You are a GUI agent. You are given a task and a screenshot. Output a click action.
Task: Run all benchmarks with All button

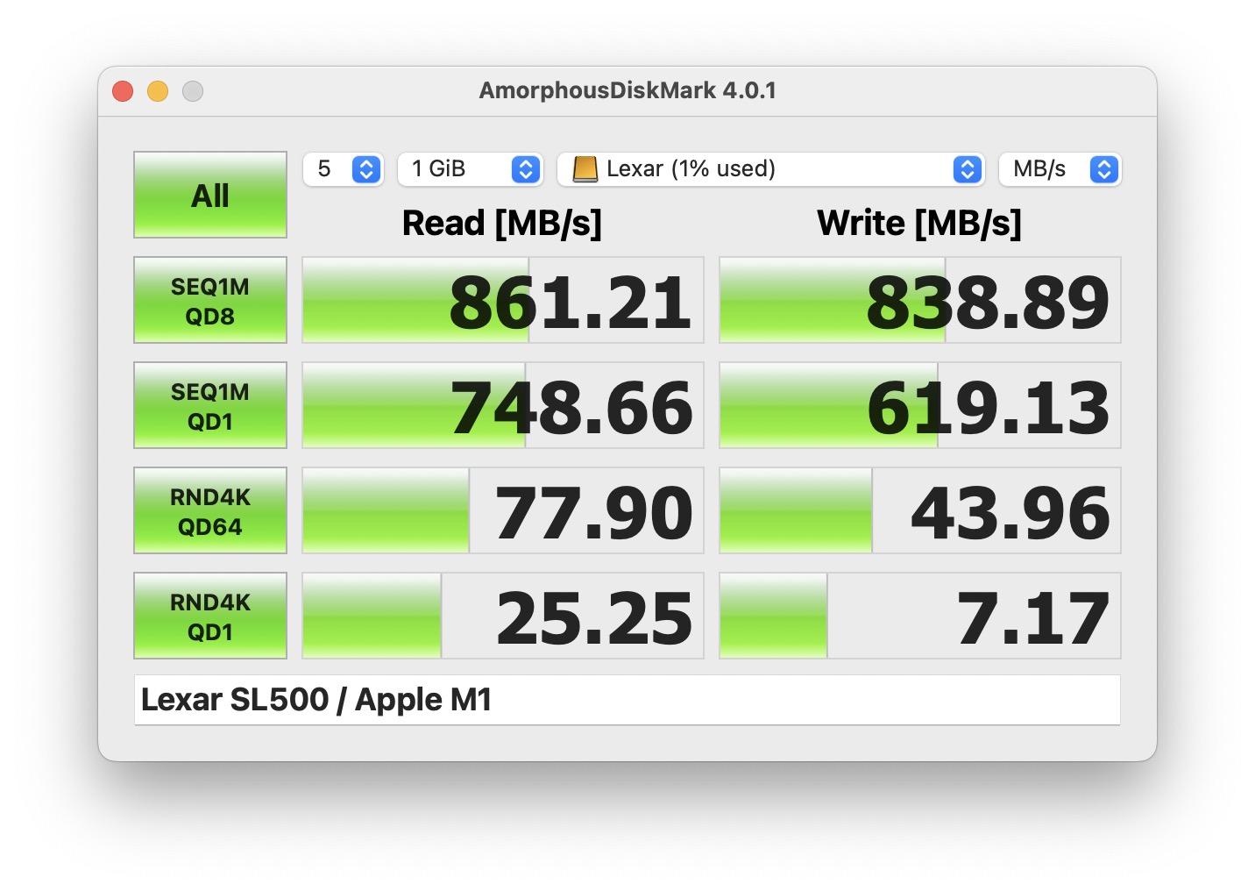(210, 195)
